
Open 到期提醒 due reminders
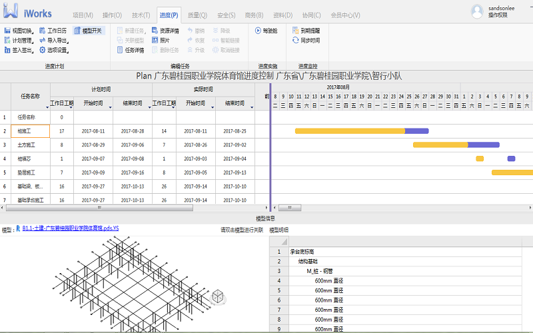[x=306, y=31]
